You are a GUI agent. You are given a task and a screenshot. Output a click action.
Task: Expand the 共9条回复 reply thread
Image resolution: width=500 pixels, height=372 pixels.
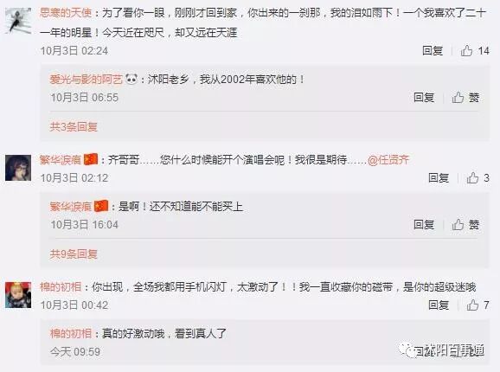pyautogui.click(x=74, y=254)
